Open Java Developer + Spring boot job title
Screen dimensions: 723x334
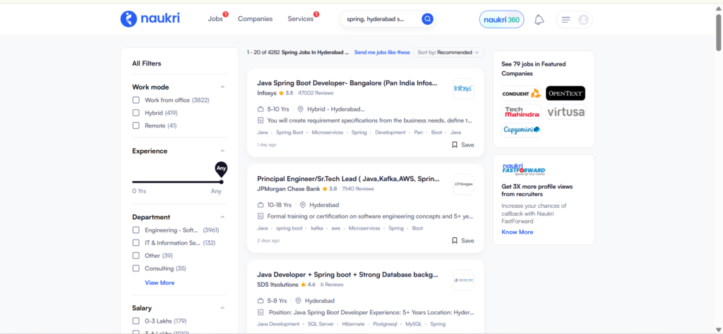click(347, 275)
